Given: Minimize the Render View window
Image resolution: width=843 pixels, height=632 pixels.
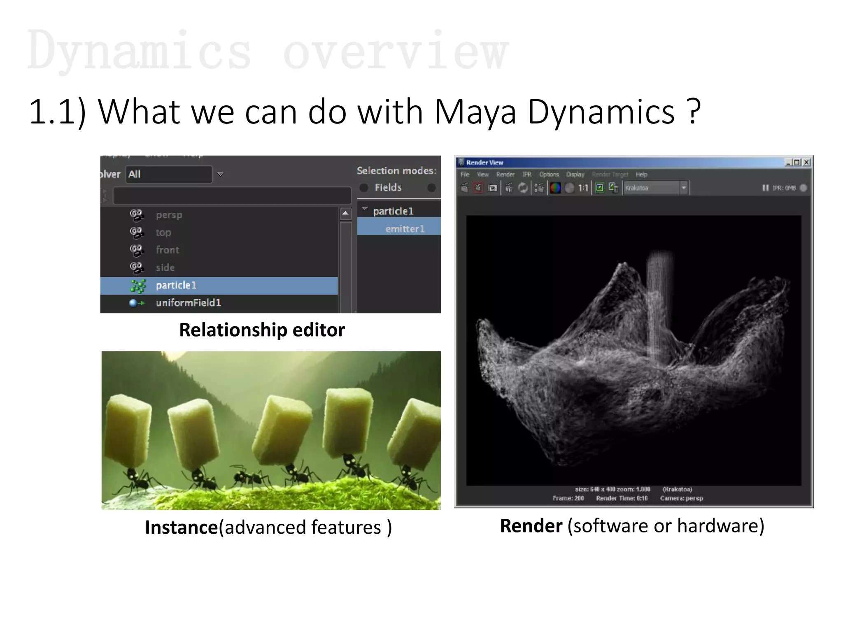Looking at the screenshot, I should tap(788, 163).
